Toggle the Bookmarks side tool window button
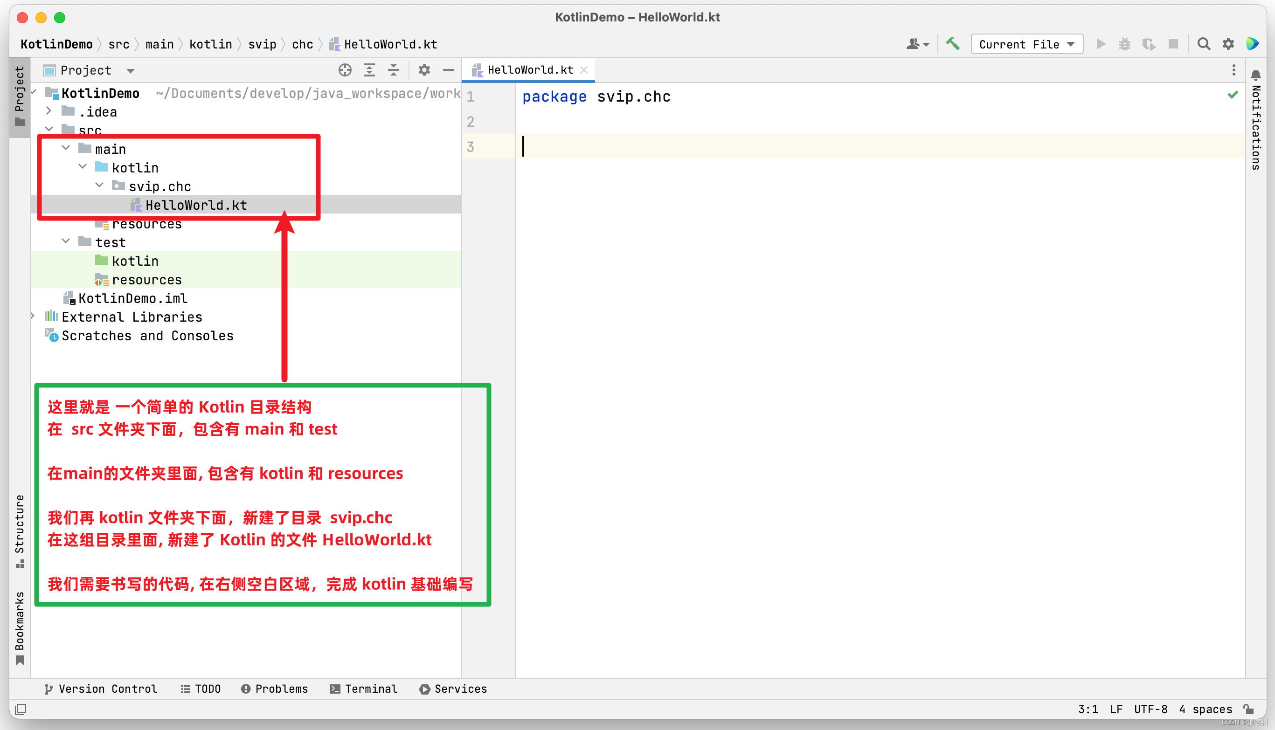The width and height of the screenshot is (1275, 730). click(x=20, y=628)
